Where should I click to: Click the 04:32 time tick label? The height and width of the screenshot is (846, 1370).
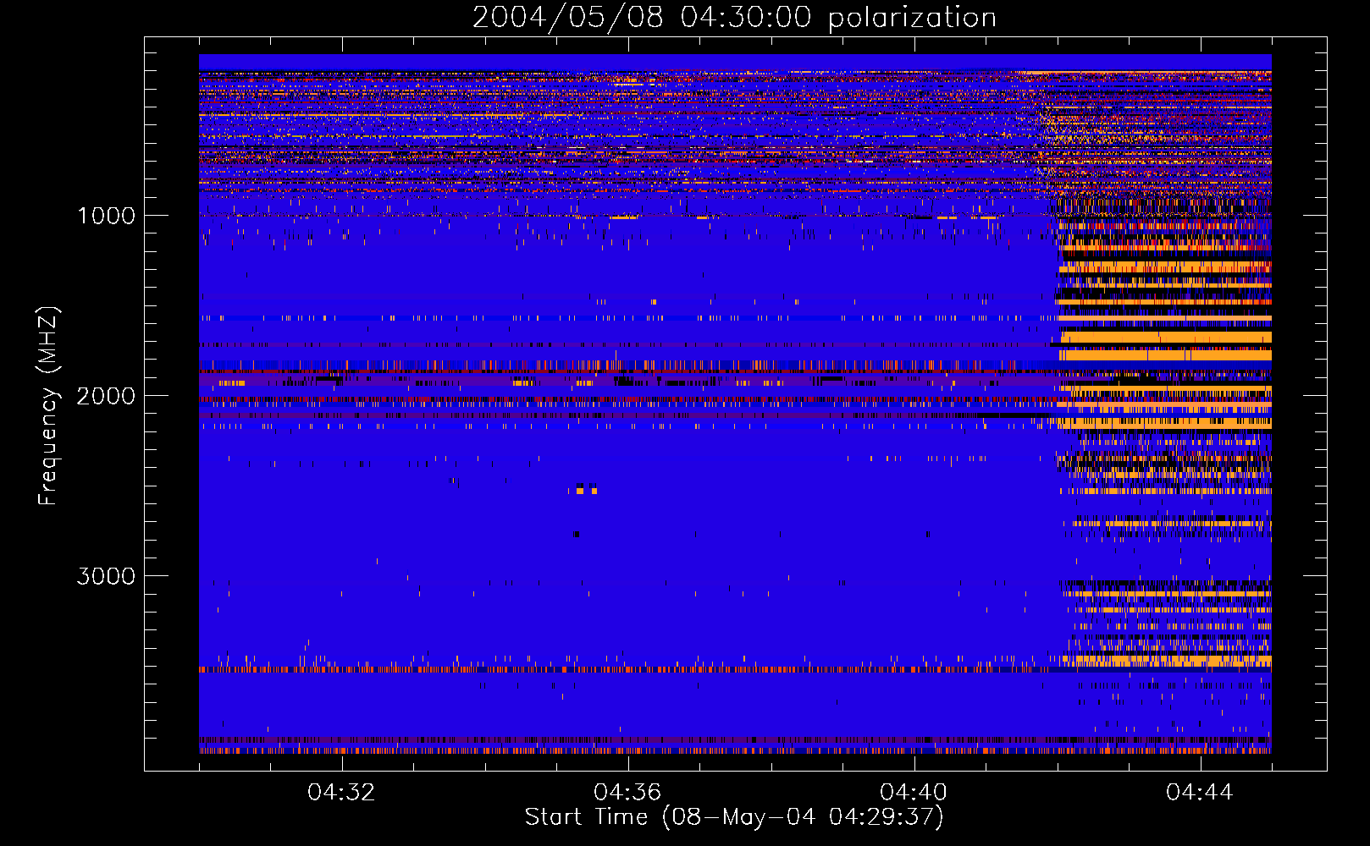(341, 792)
